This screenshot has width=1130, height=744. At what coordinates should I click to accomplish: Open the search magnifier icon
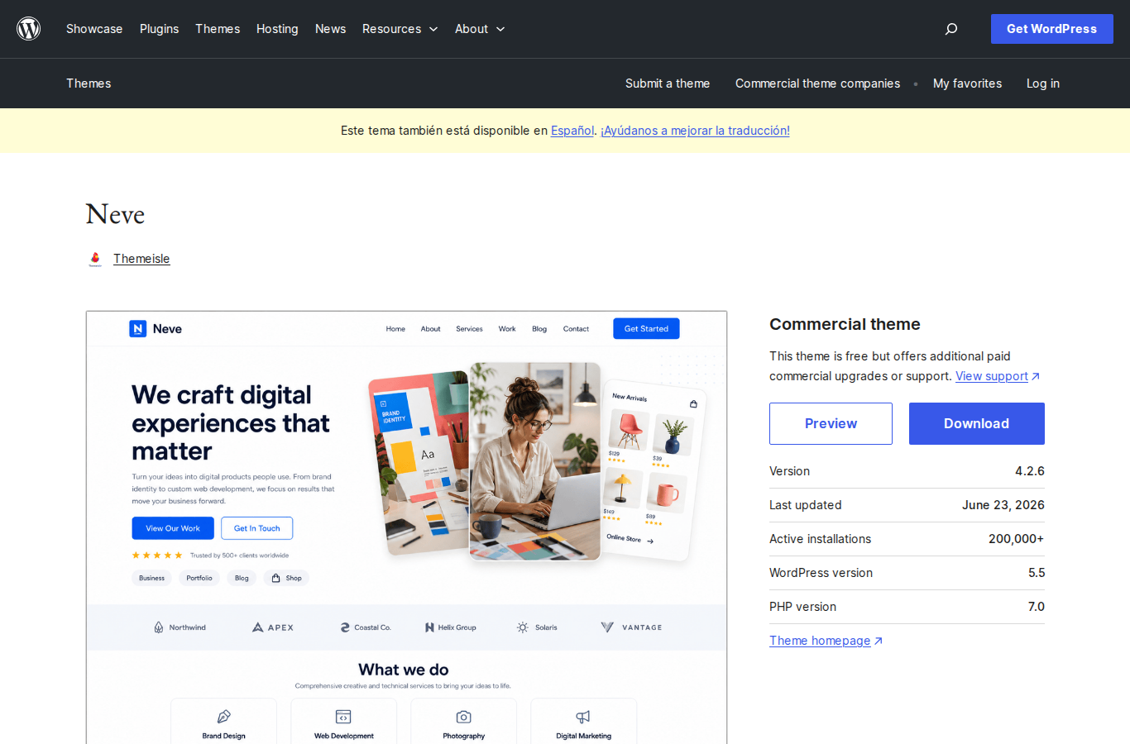(x=951, y=29)
